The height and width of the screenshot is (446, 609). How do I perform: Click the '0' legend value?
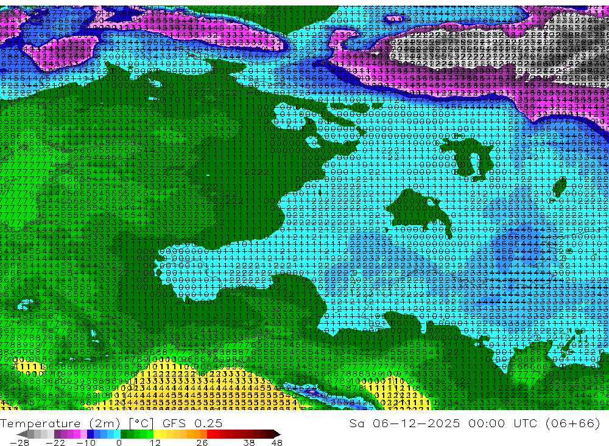119,443
